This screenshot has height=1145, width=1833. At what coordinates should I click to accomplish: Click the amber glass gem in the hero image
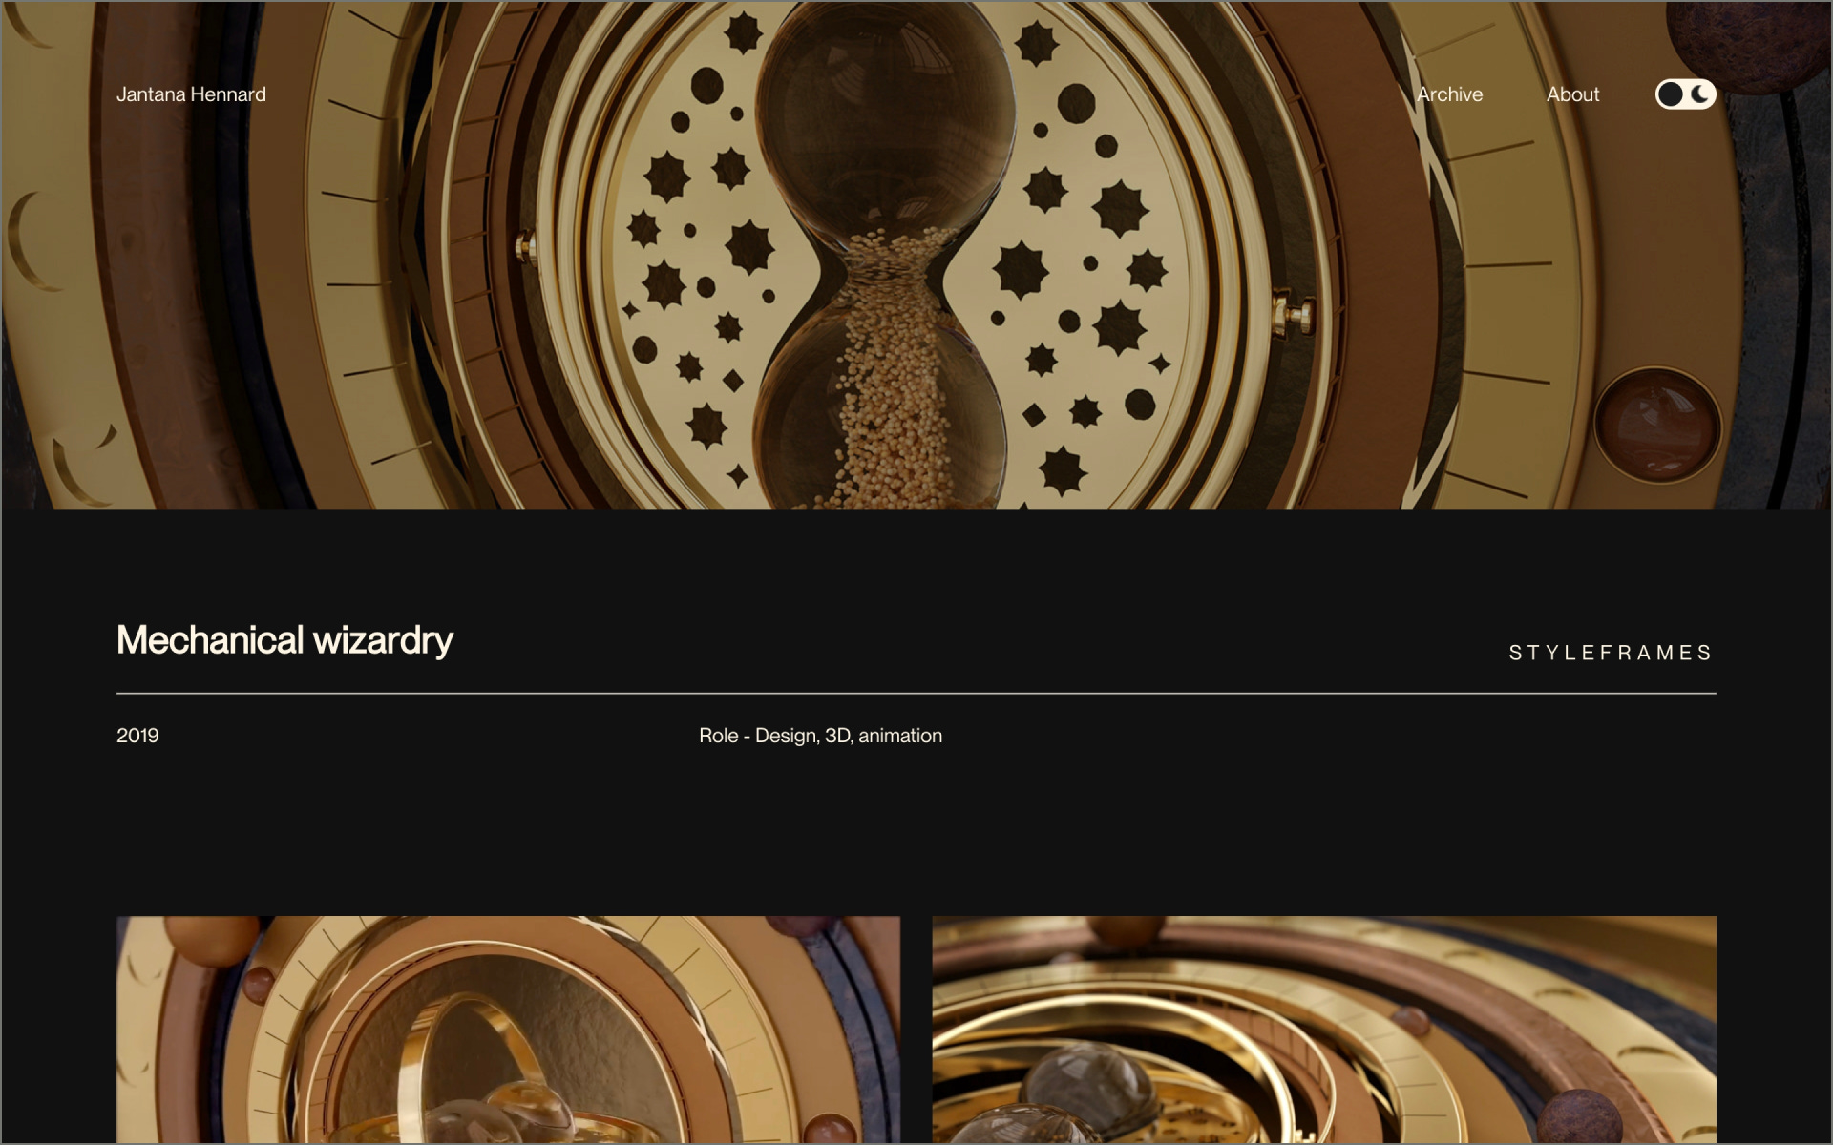[x=1657, y=425]
